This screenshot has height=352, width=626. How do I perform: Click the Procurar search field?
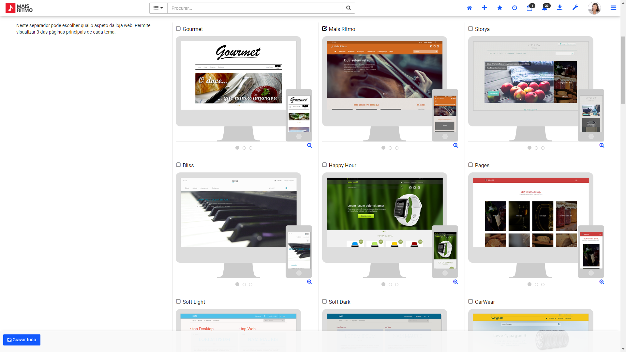point(255,8)
